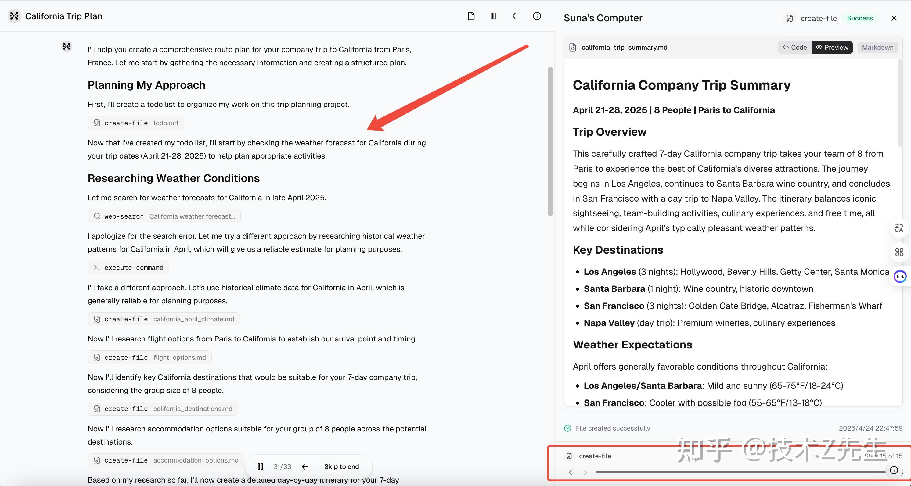This screenshot has width=911, height=486.
Task: Open the execute-command tool call
Action: pos(128,268)
